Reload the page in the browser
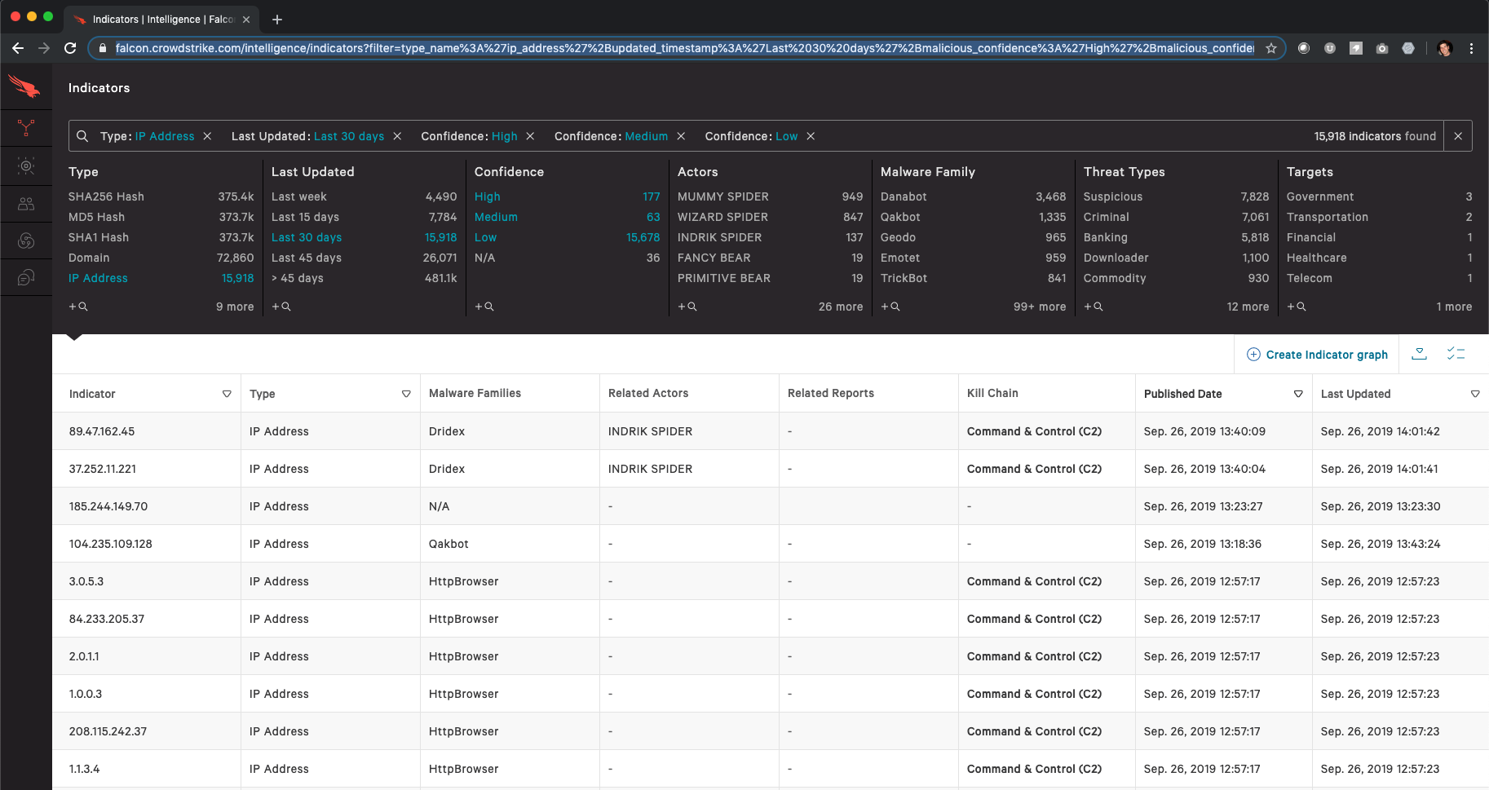This screenshot has width=1489, height=790. click(70, 48)
